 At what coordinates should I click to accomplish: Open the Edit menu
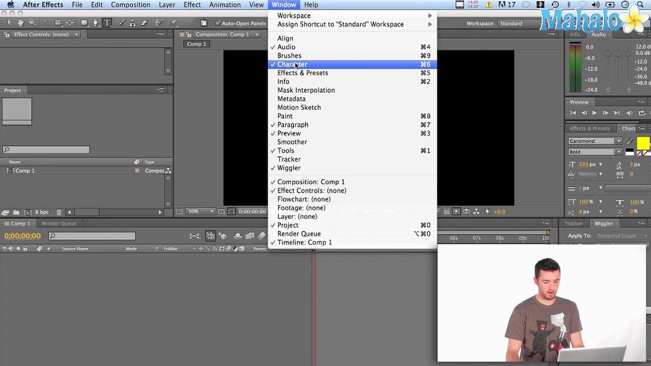[x=96, y=5]
